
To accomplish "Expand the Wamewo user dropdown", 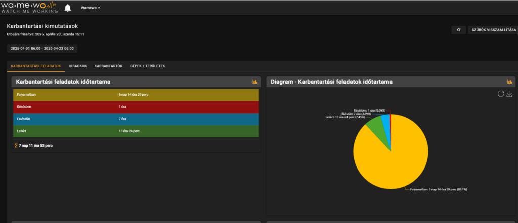I will [x=91, y=8].
